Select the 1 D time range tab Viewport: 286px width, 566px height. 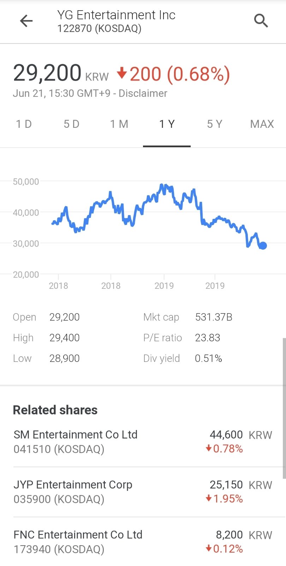tap(24, 124)
